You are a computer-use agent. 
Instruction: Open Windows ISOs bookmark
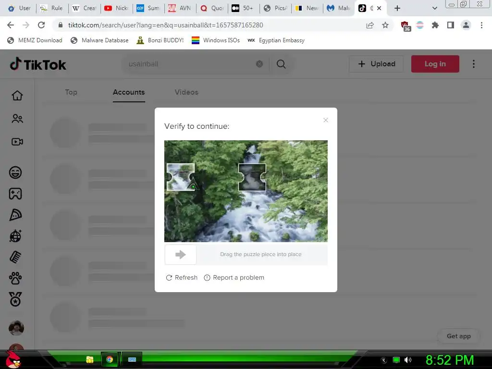[216, 40]
